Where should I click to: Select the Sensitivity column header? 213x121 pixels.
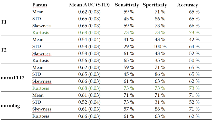click(x=127, y=5)
